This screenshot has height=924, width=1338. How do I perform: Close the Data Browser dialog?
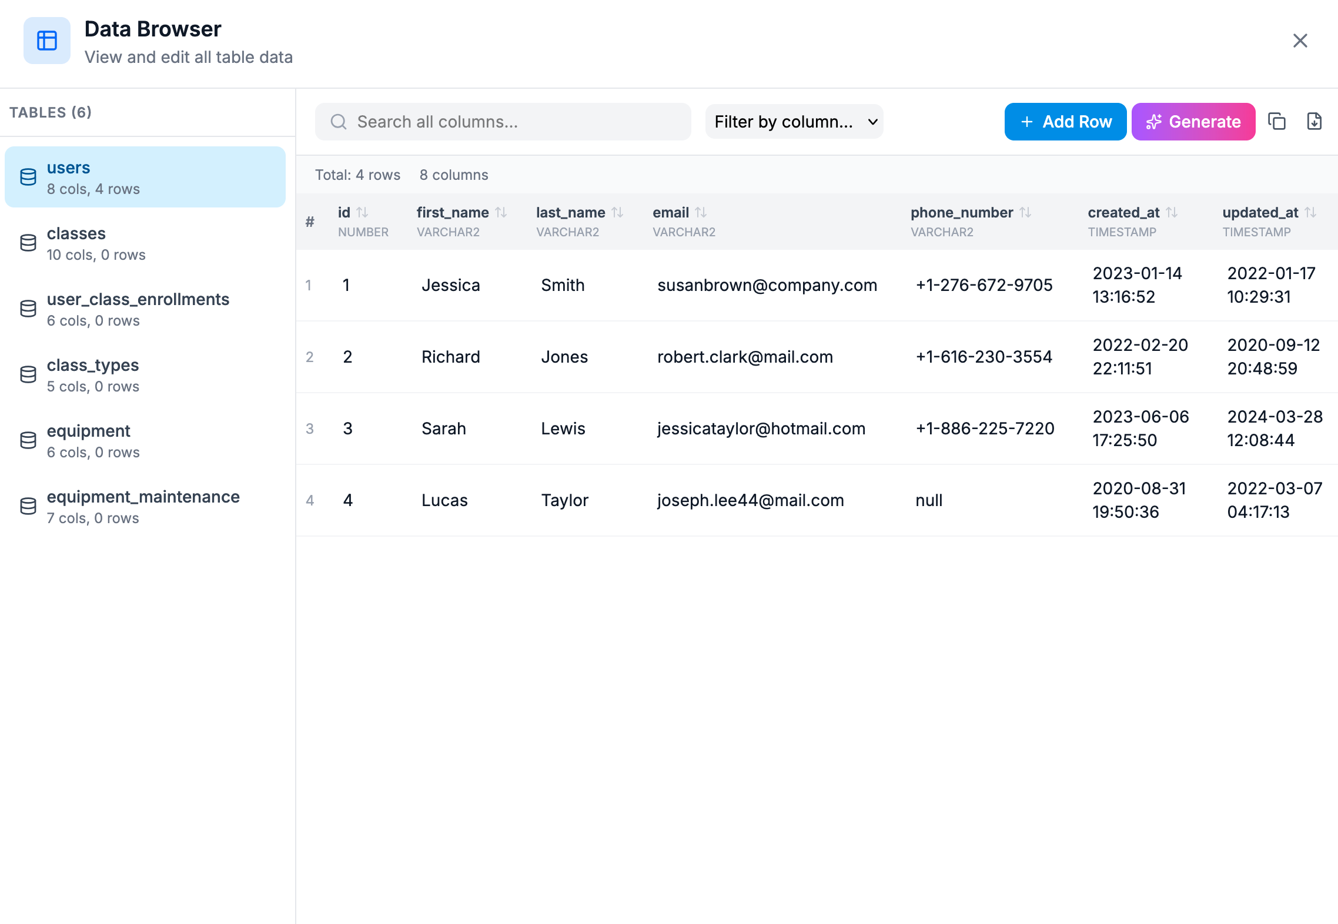1300,41
